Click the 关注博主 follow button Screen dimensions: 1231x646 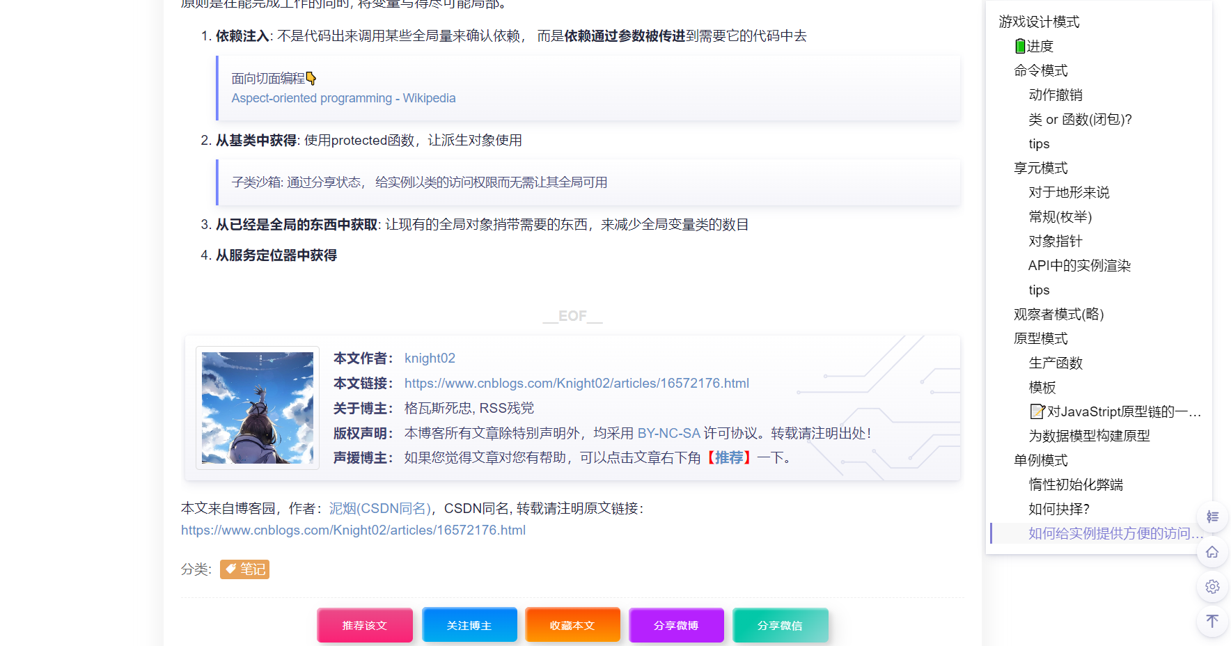[469, 624]
